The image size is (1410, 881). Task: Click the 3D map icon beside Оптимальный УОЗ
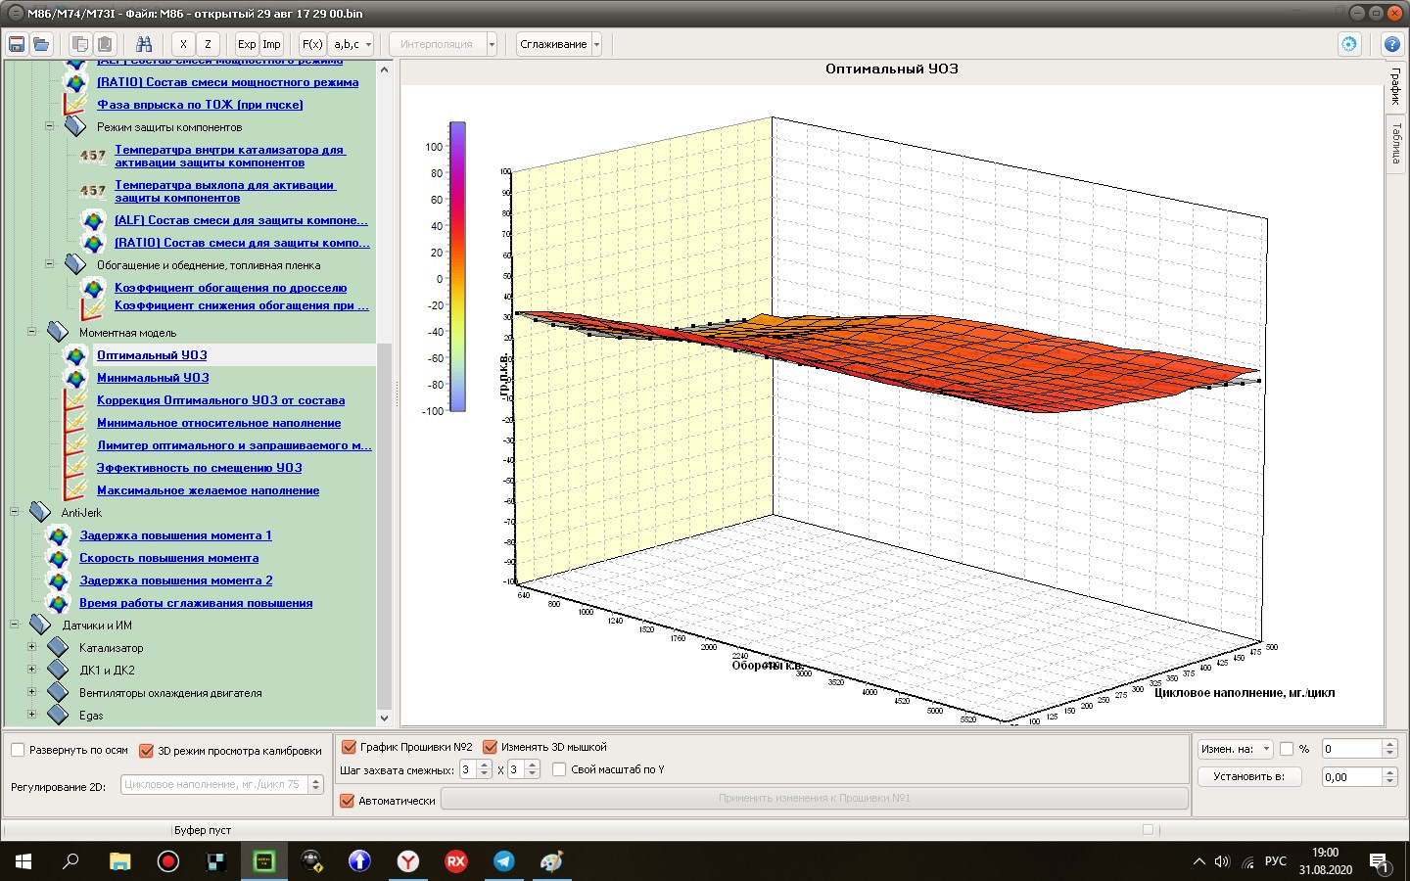(76, 355)
